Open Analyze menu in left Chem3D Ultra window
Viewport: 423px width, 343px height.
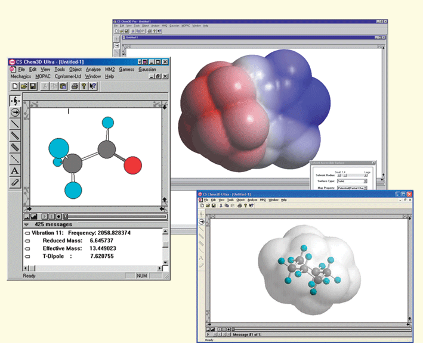93,70
